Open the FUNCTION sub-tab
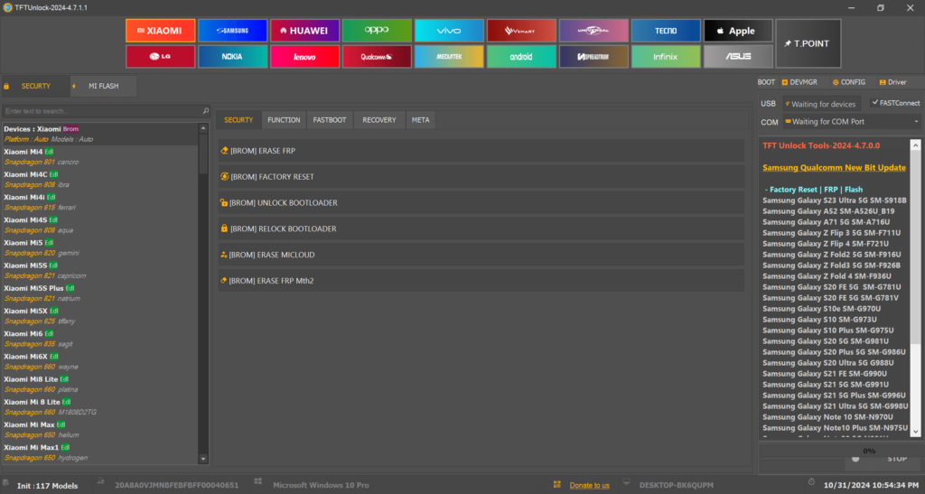925x494 pixels. coord(284,120)
